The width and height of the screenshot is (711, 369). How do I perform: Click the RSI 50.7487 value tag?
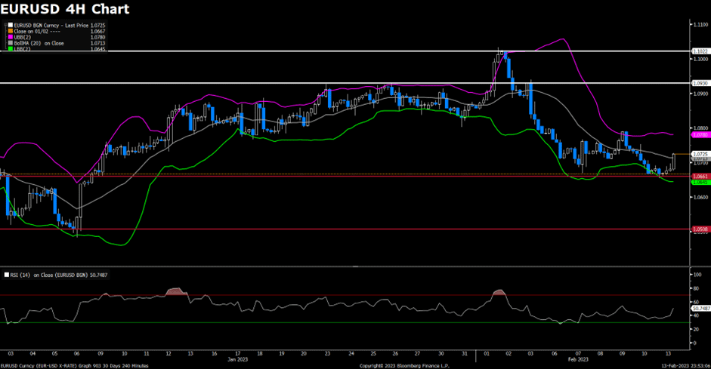pyautogui.click(x=700, y=308)
